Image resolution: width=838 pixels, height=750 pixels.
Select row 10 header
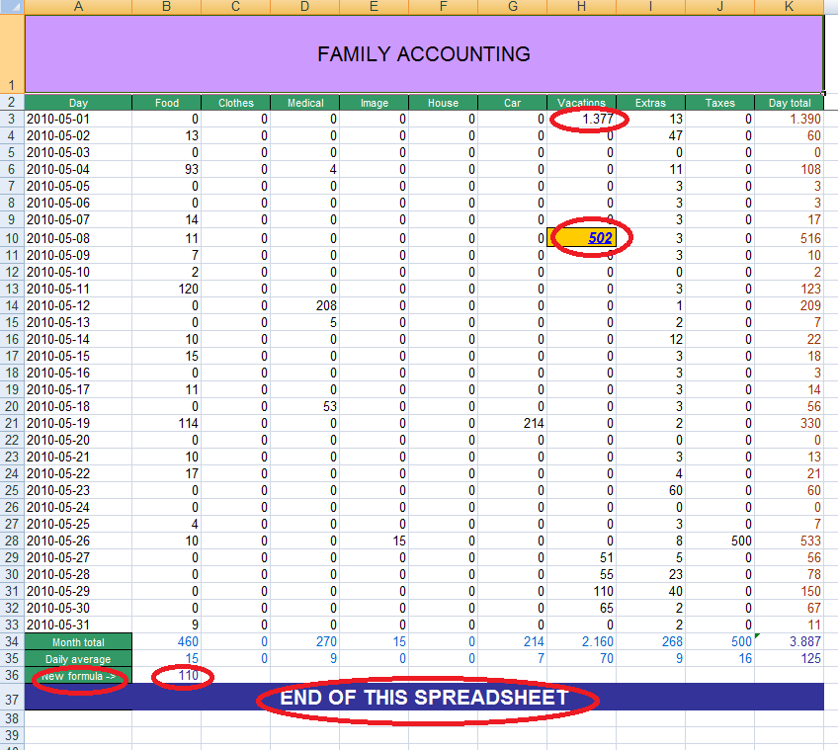click(x=12, y=238)
